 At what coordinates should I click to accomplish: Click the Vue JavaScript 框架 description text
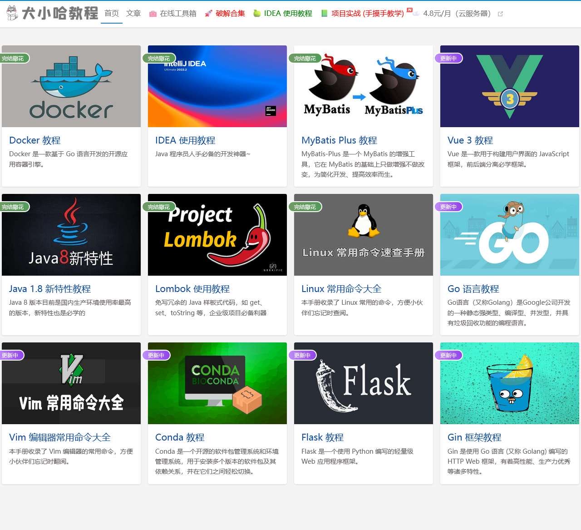click(508, 159)
